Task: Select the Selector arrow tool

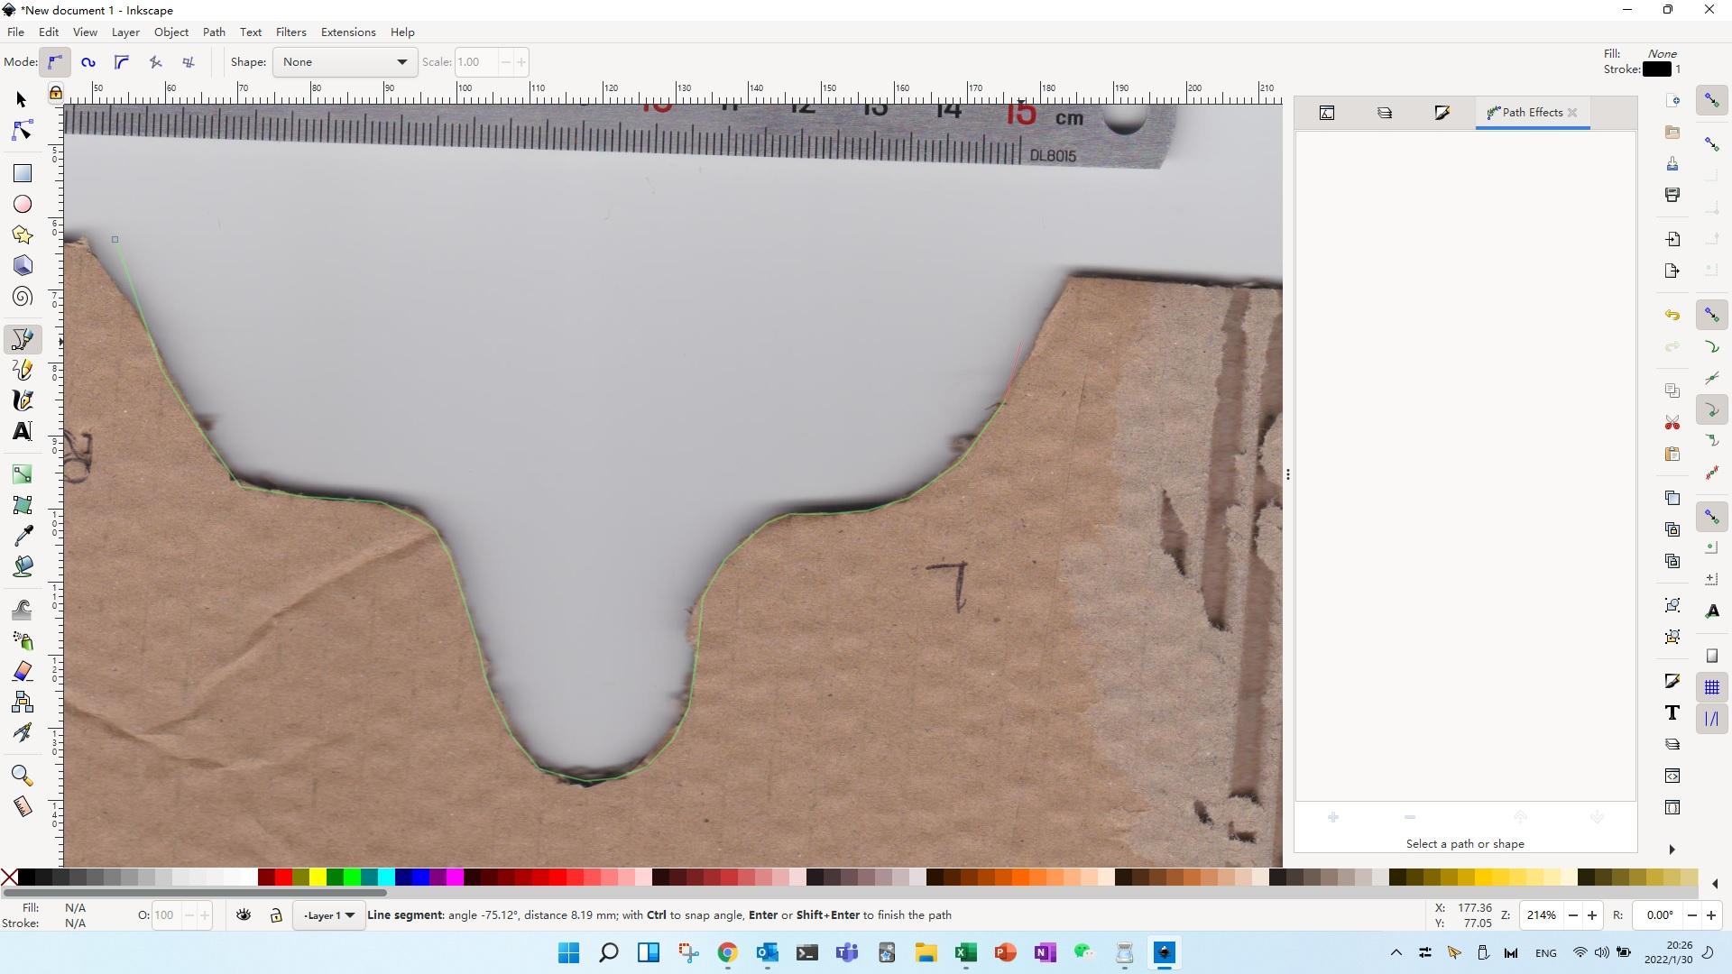Action: 22,99
